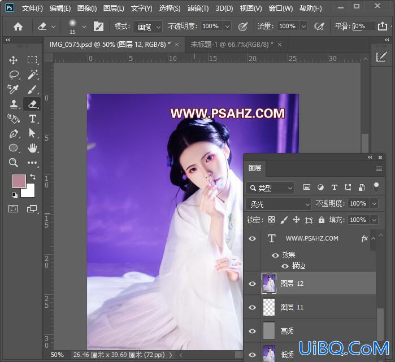Select the Ellipse shape tool
The height and width of the screenshot is (362, 395).
click(x=14, y=148)
